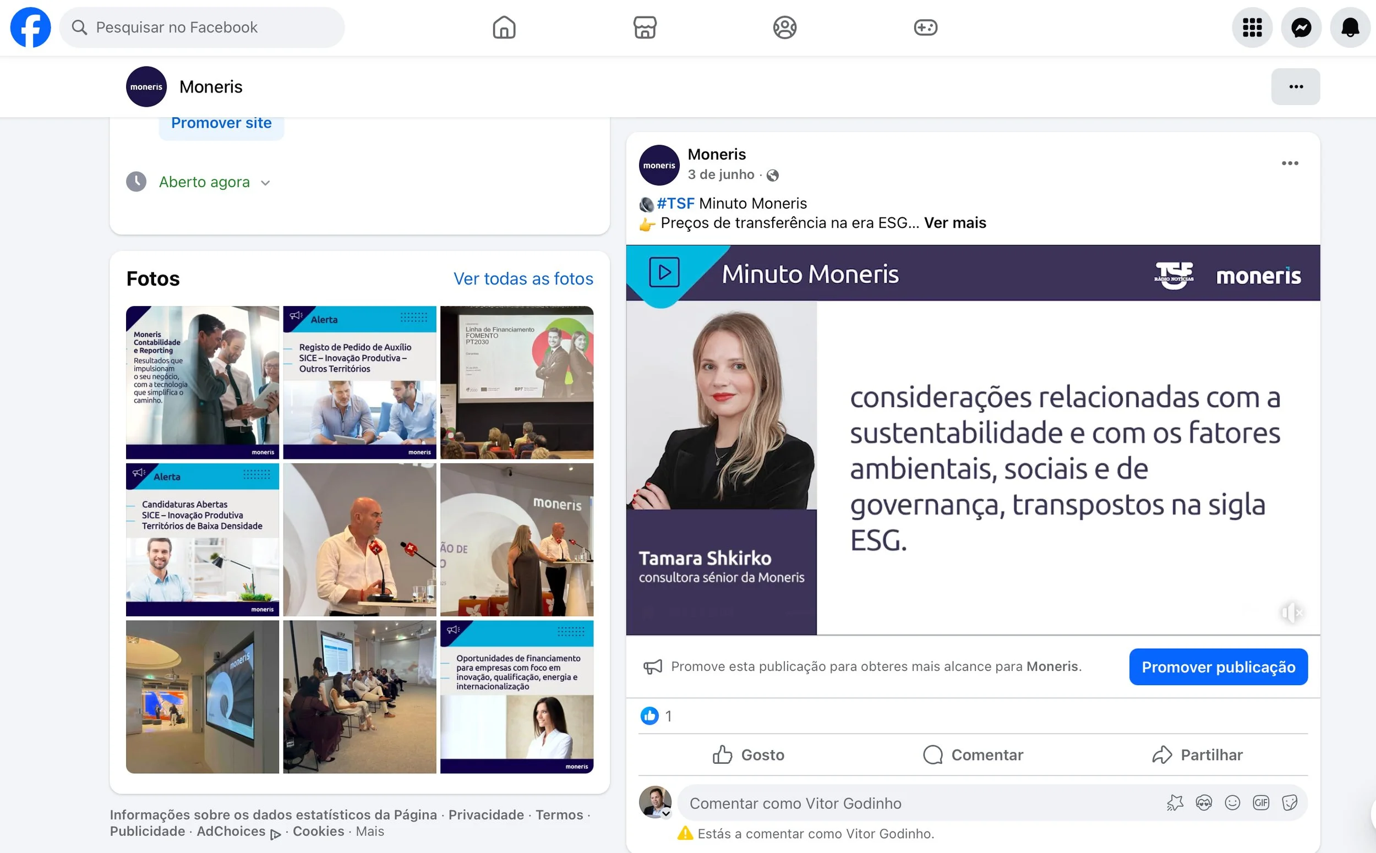Open emoji picker in comment box
1376x853 pixels.
point(1232,803)
